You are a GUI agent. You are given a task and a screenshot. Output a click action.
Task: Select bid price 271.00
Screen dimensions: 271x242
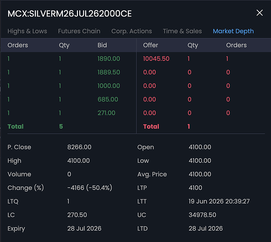coord(106,113)
